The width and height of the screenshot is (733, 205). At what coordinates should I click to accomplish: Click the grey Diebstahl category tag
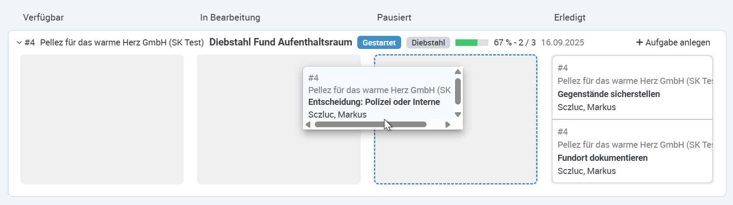pyautogui.click(x=428, y=42)
